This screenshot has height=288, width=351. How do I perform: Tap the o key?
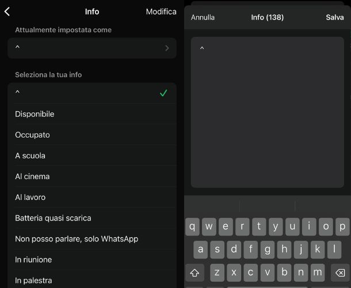pyautogui.click(x=326, y=226)
